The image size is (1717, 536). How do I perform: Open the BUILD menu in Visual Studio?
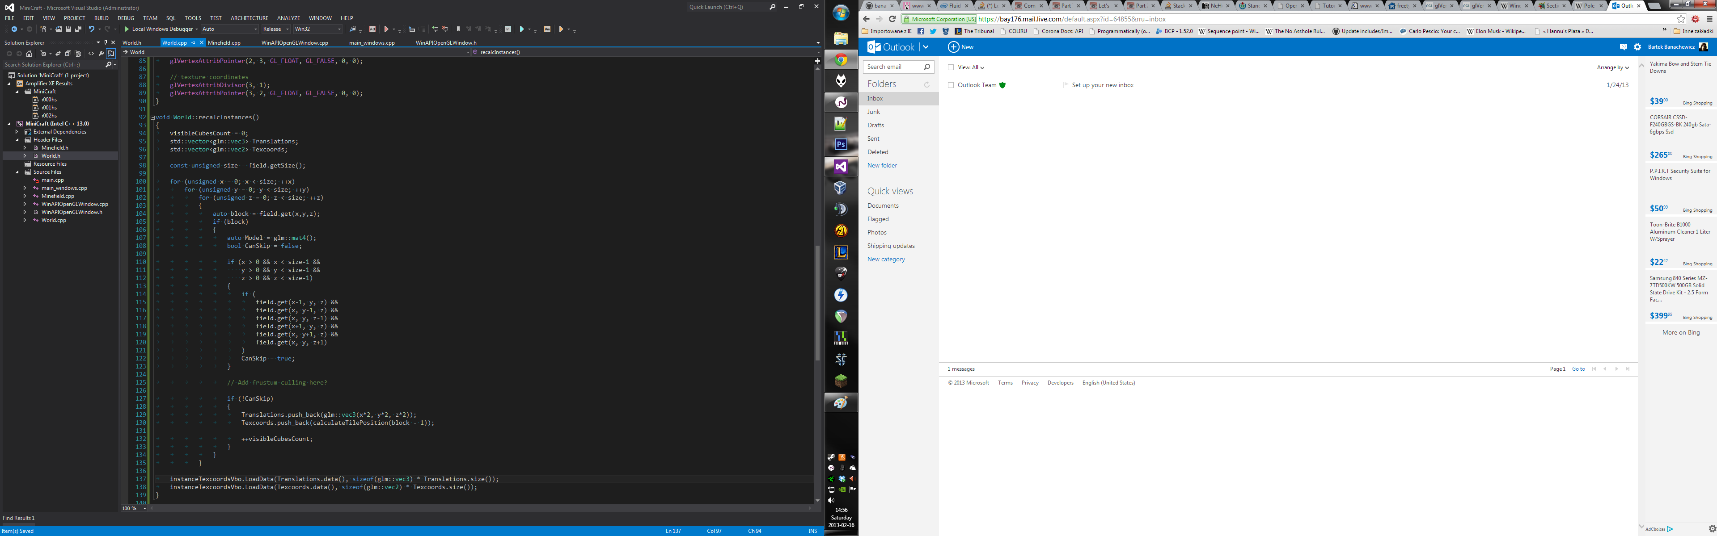click(101, 18)
